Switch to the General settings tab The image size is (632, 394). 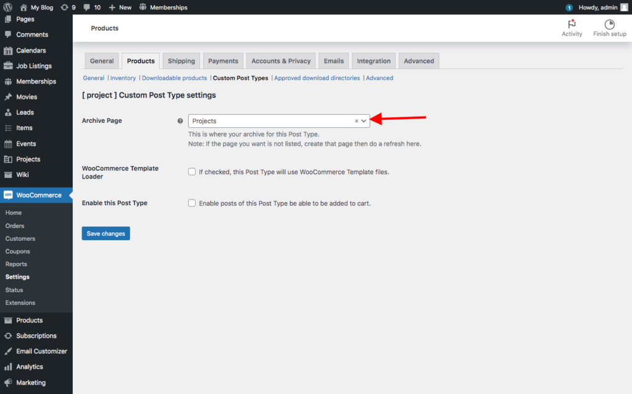[102, 61]
